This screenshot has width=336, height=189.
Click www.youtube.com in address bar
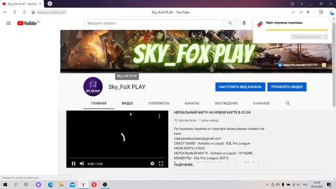(51, 12)
